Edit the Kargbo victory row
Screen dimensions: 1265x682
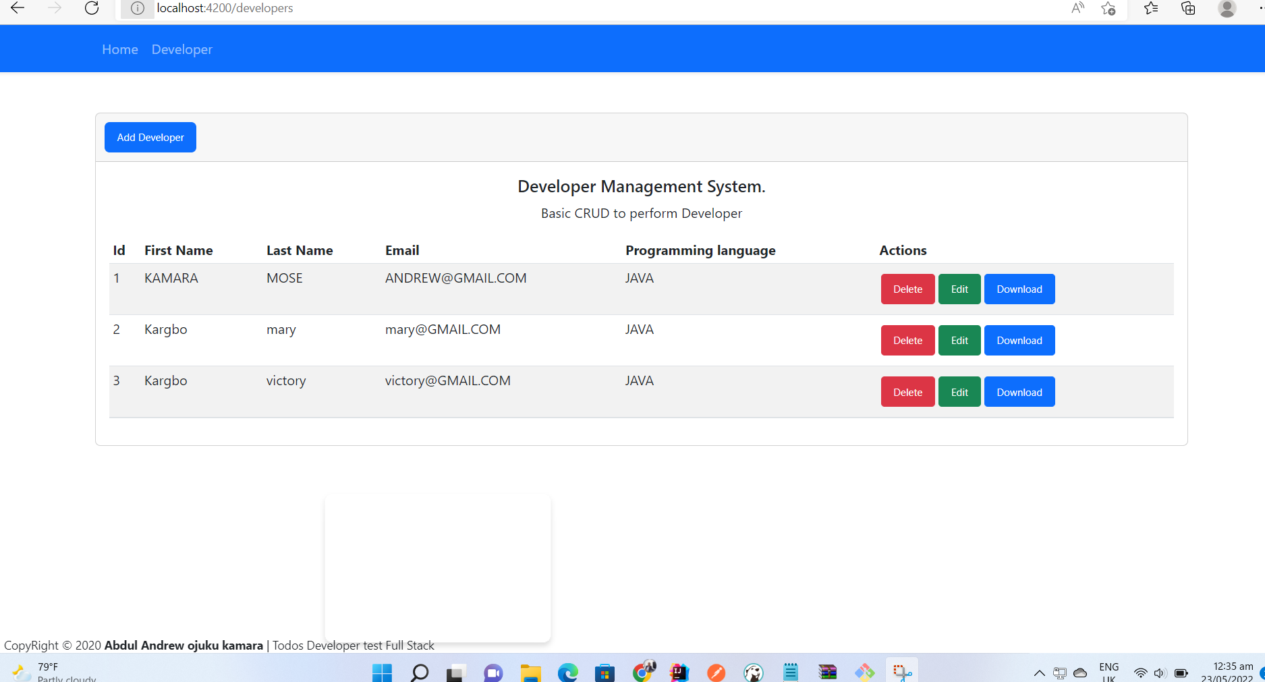click(959, 392)
